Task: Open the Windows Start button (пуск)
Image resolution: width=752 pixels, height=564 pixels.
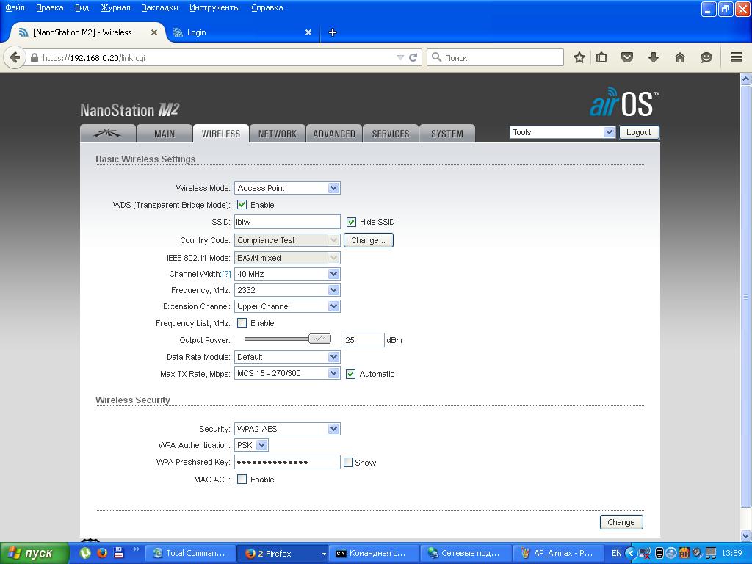Action: click(35, 554)
